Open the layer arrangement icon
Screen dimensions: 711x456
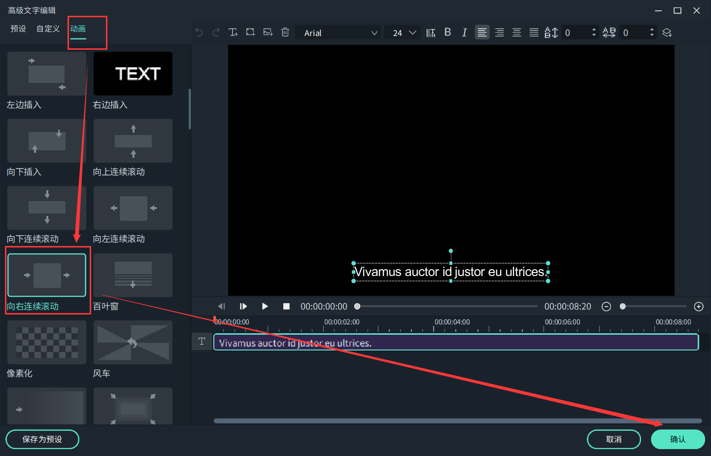click(667, 33)
